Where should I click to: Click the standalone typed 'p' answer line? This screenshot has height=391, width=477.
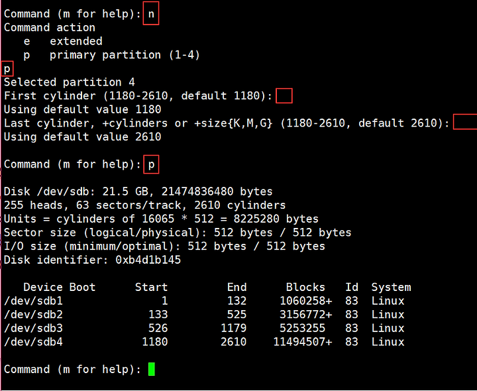click(7, 69)
